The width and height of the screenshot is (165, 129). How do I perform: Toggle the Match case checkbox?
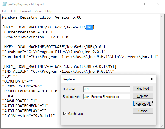tap(65, 113)
